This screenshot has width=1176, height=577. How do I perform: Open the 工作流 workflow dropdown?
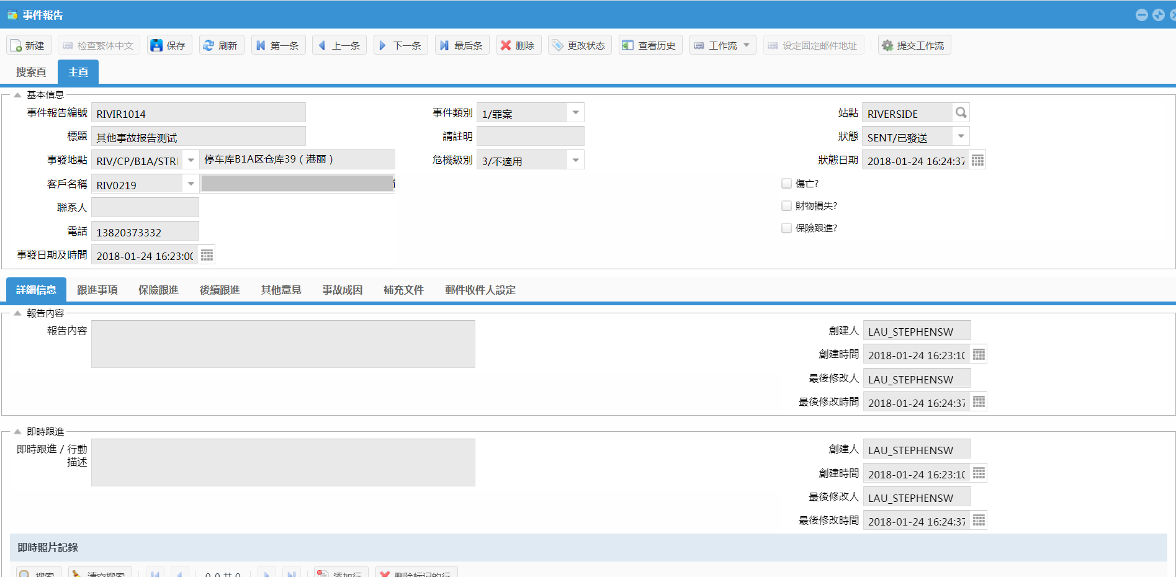(x=722, y=45)
